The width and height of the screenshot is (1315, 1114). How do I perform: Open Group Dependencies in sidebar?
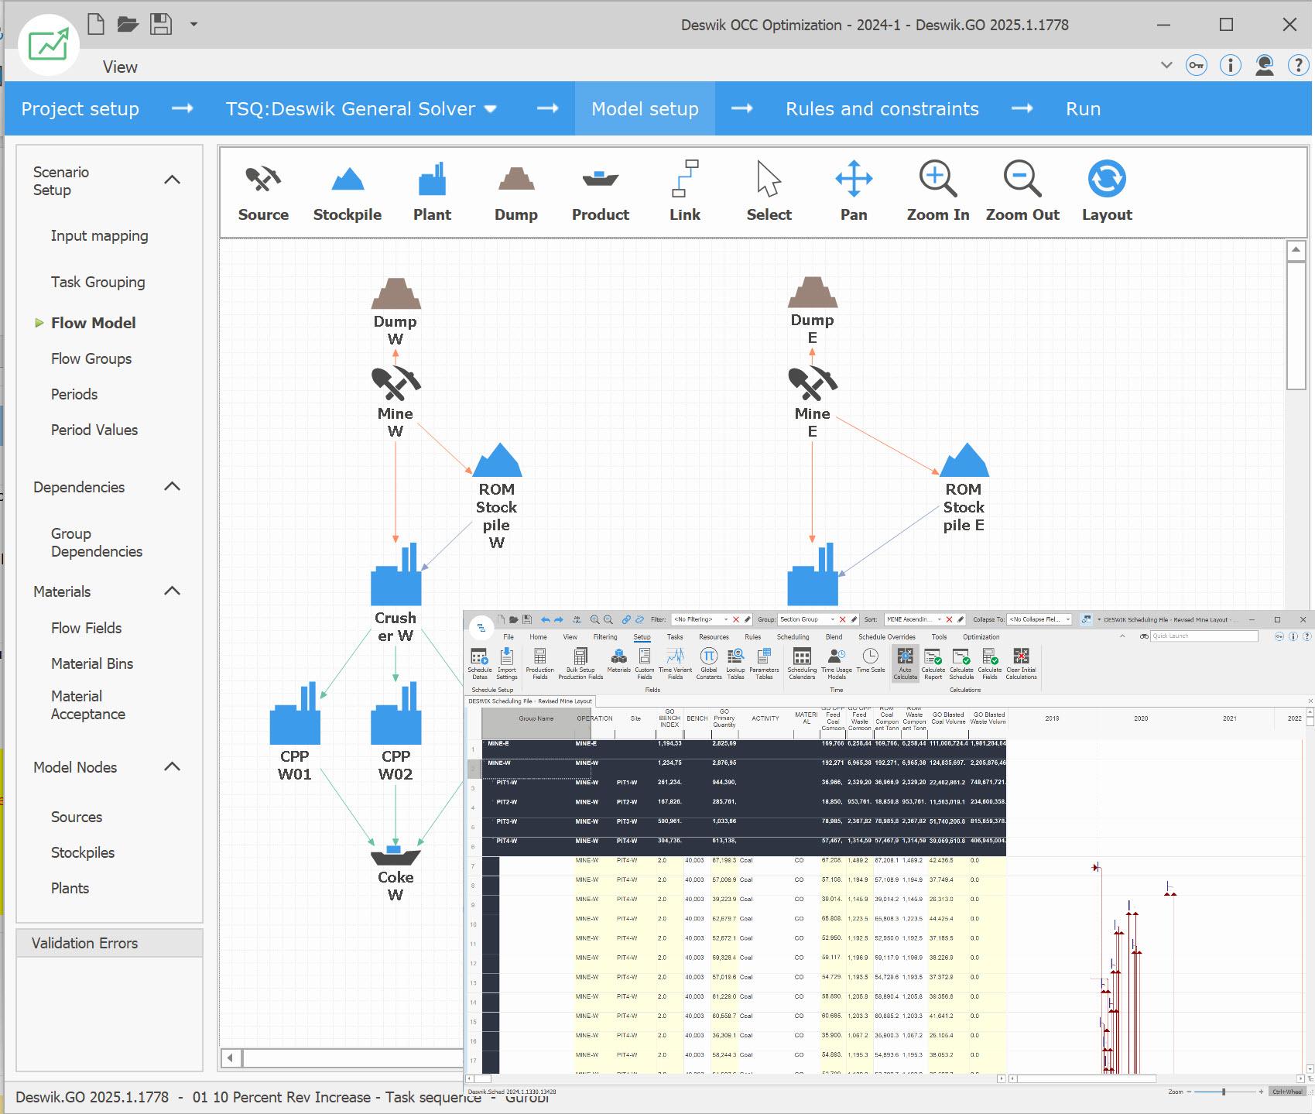97,542
